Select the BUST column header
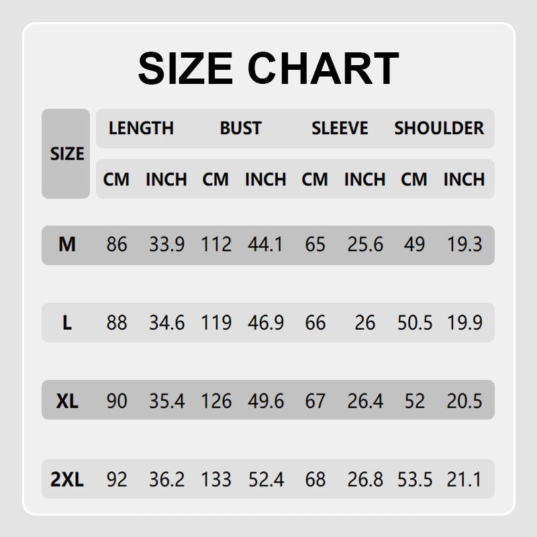The width and height of the screenshot is (537, 537). pos(240,128)
